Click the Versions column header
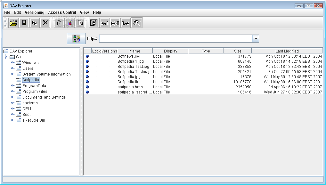 point(109,51)
